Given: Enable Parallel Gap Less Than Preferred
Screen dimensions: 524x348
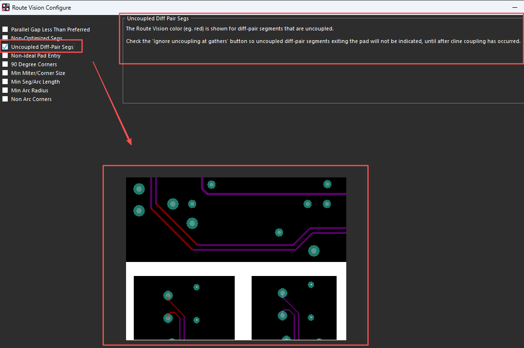Looking at the screenshot, I should point(5,29).
